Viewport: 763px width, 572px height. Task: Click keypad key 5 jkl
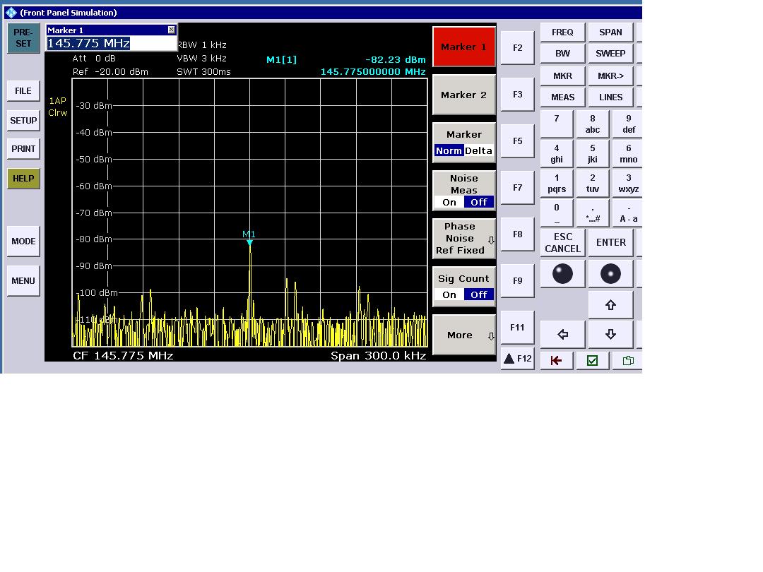(592, 154)
